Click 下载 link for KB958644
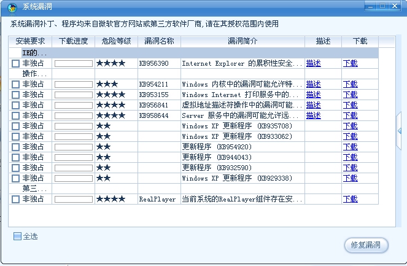The image size is (407, 266). (350, 115)
